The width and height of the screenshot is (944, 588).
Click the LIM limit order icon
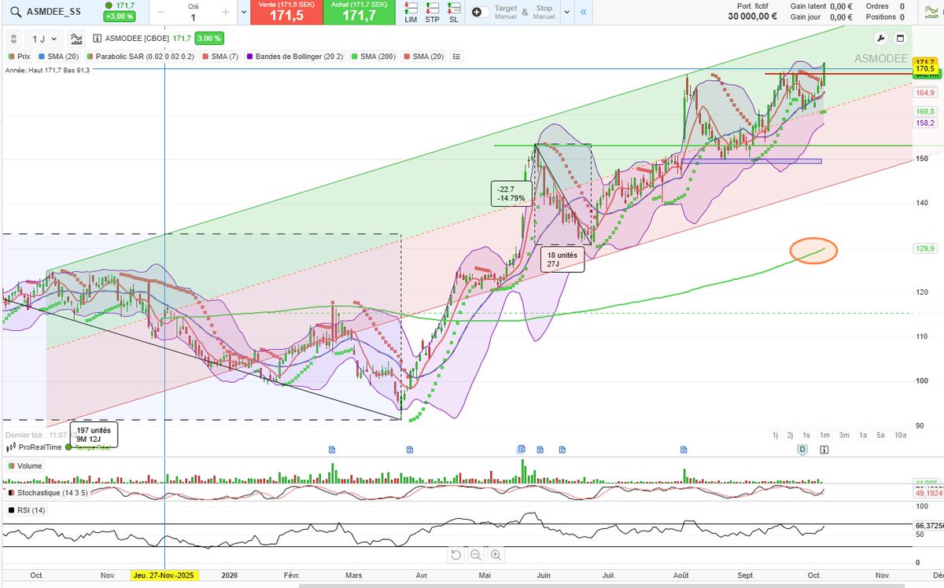411,12
